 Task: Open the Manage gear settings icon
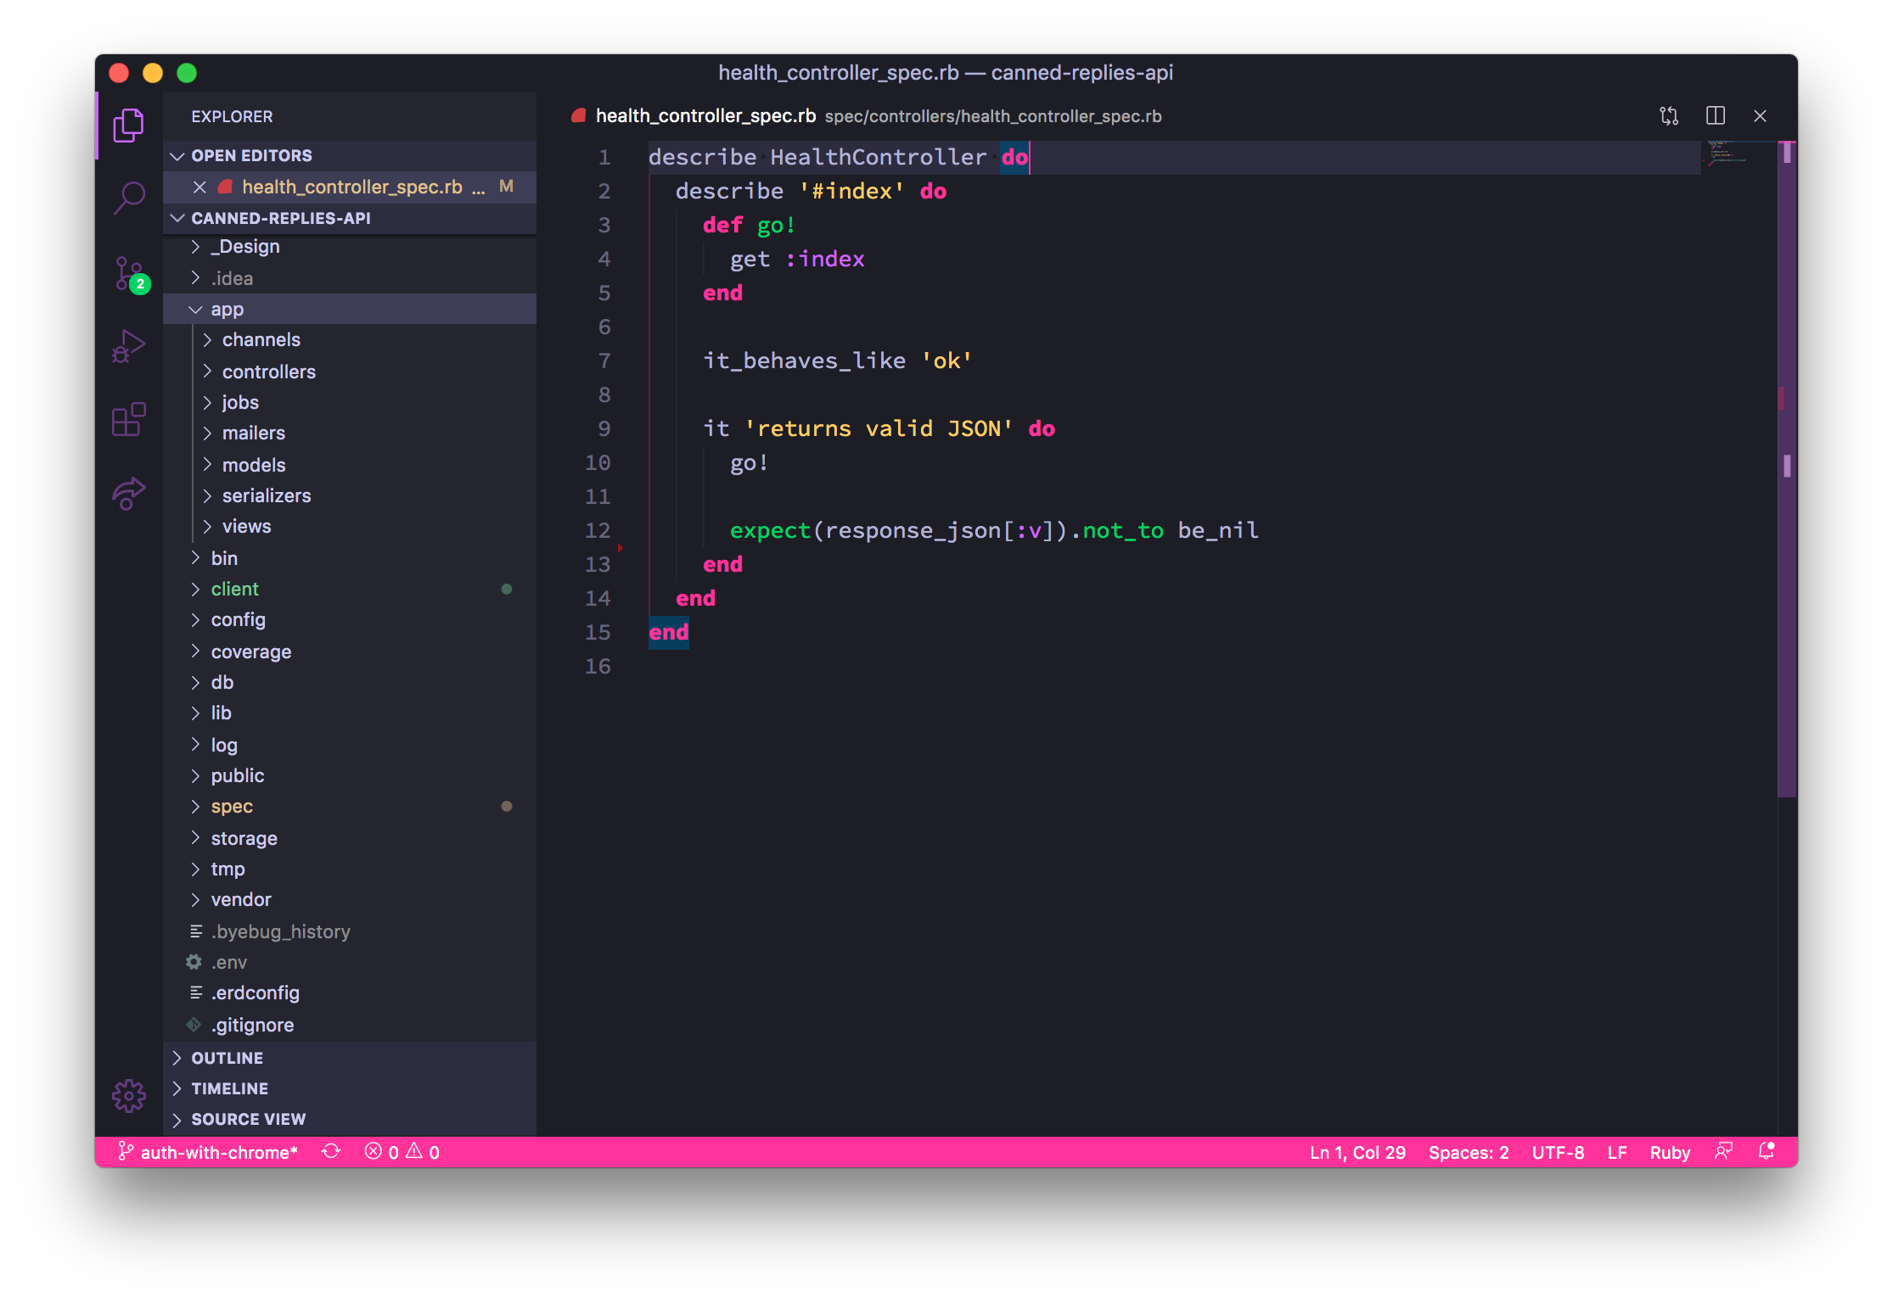[129, 1095]
